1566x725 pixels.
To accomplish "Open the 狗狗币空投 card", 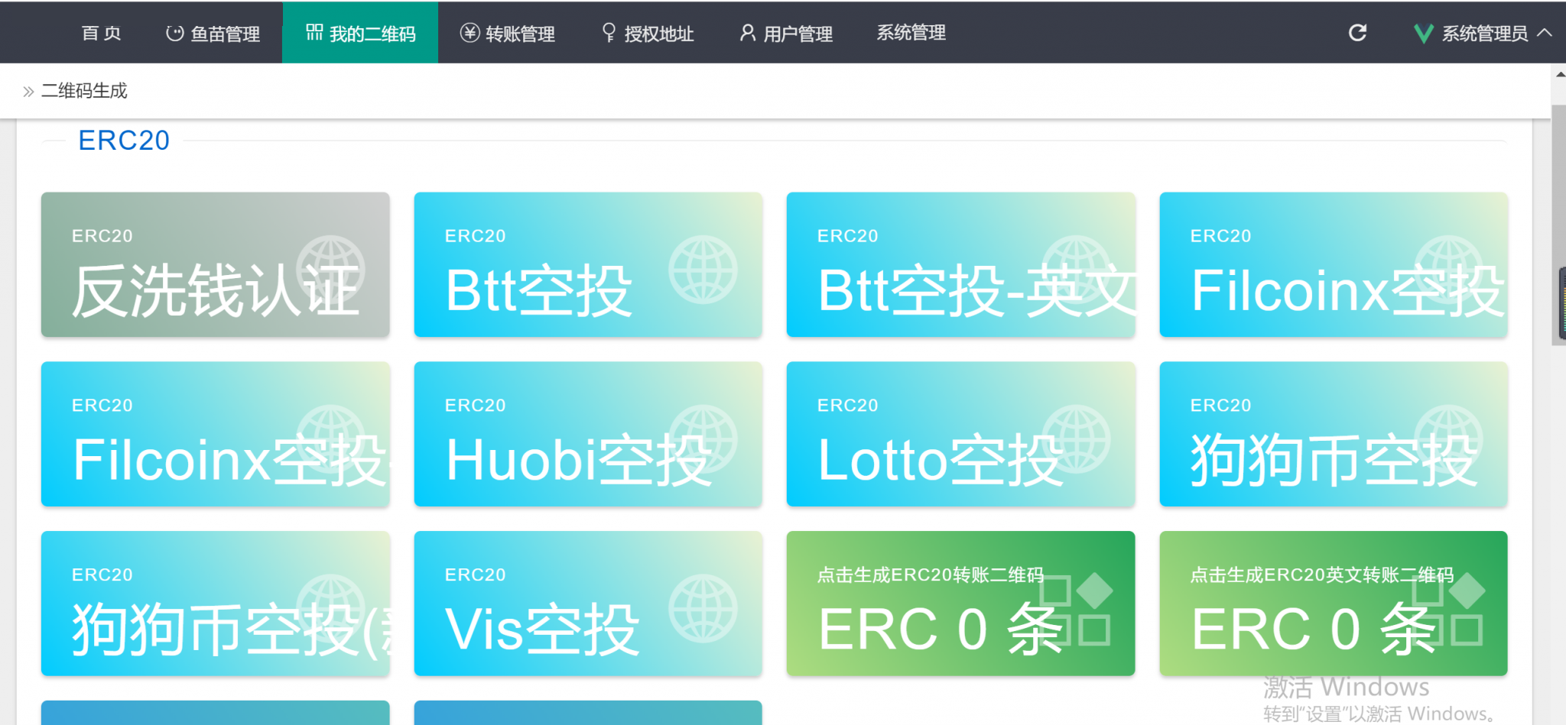I will (1334, 435).
